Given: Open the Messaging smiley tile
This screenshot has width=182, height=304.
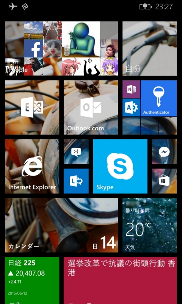Looking at the screenshot, I should [76, 152].
